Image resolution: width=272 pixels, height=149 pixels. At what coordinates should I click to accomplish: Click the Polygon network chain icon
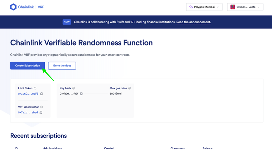click(191, 7)
